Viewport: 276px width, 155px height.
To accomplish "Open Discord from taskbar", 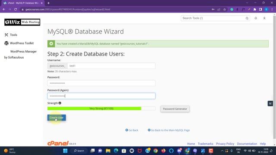I will tap(179, 151).
